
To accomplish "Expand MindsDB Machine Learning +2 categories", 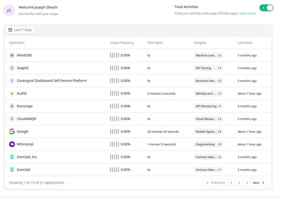I will 208,55.
